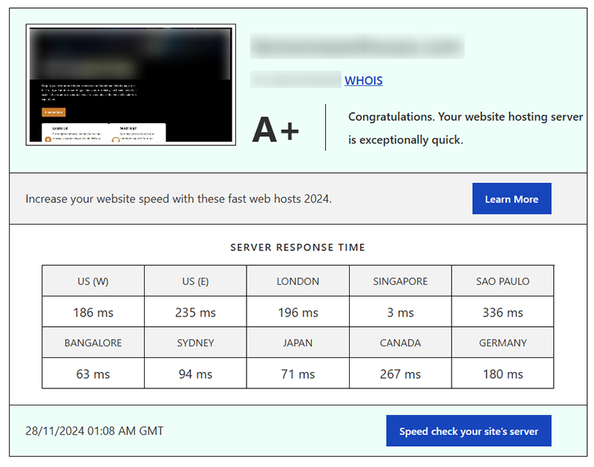
Task: Select the US (E) column header
Action: (195, 281)
